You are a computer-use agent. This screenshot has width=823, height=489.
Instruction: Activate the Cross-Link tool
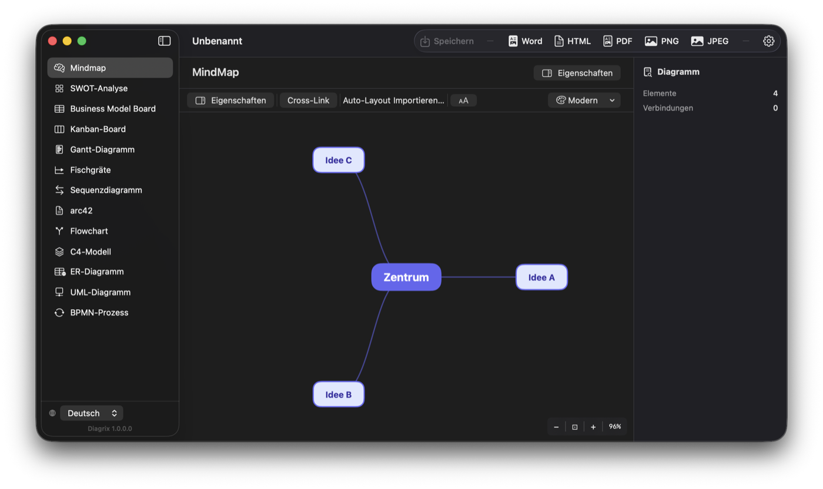coord(308,101)
